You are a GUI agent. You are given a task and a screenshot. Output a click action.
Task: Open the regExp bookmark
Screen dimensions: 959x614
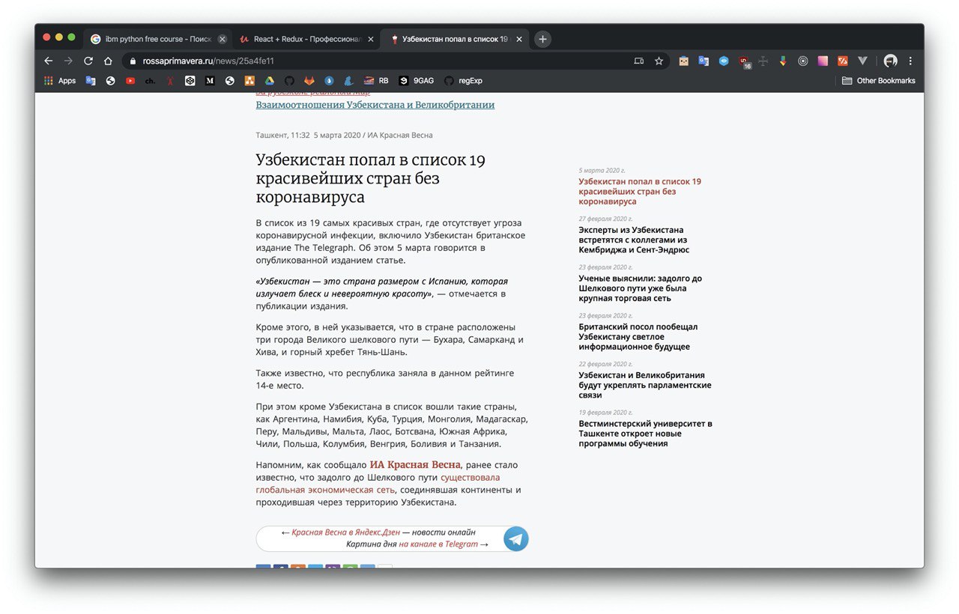click(463, 81)
